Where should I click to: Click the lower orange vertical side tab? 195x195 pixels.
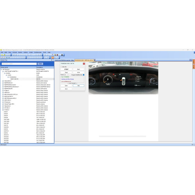194,67
